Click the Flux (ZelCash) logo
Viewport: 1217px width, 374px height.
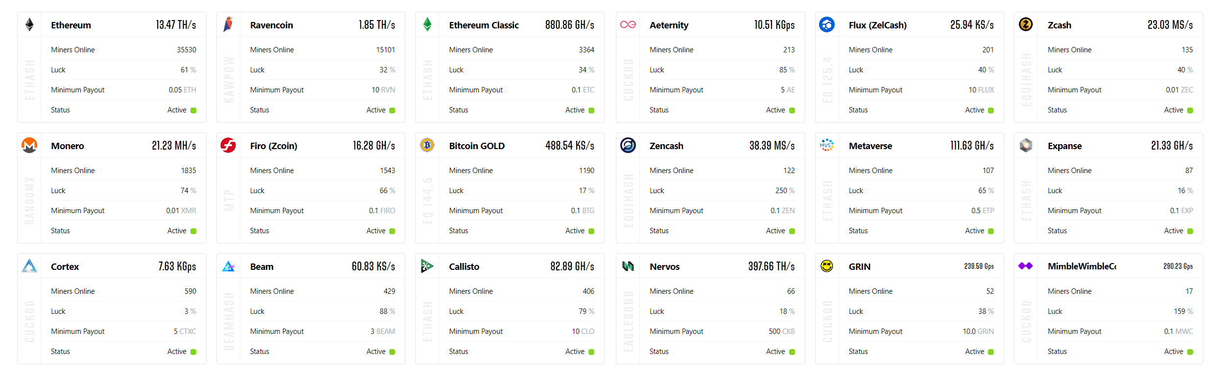click(x=827, y=24)
